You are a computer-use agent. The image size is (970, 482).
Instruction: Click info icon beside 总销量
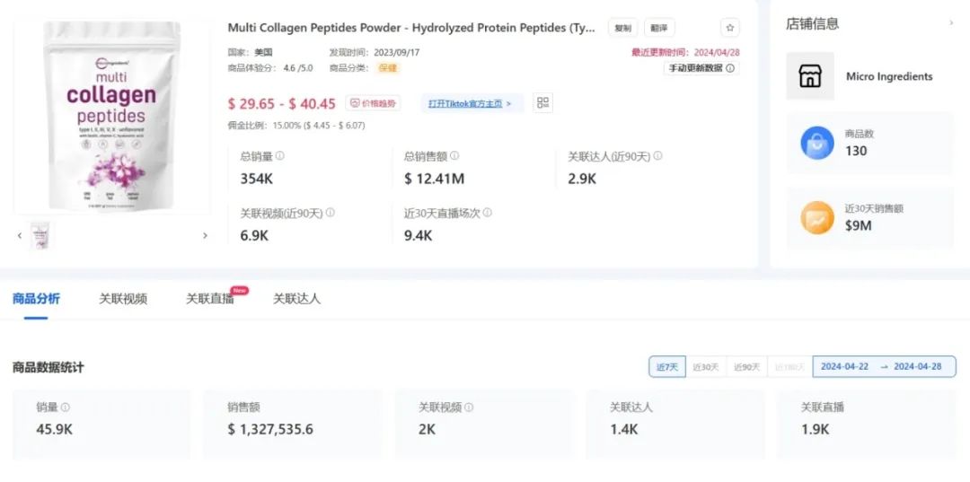(x=279, y=156)
